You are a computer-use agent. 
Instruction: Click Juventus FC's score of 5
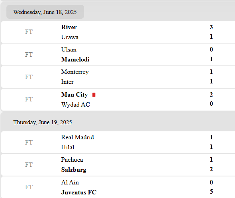211,192
